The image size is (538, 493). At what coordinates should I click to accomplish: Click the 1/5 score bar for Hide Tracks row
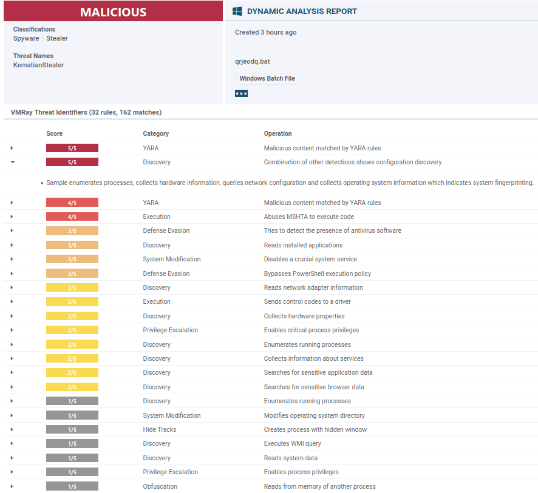(x=72, y=429)
